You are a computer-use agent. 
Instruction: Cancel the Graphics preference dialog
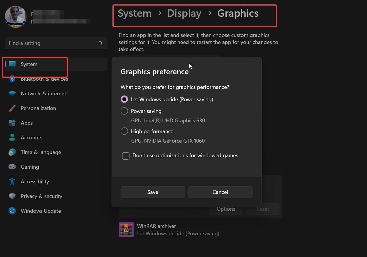[x=220, y=192]
